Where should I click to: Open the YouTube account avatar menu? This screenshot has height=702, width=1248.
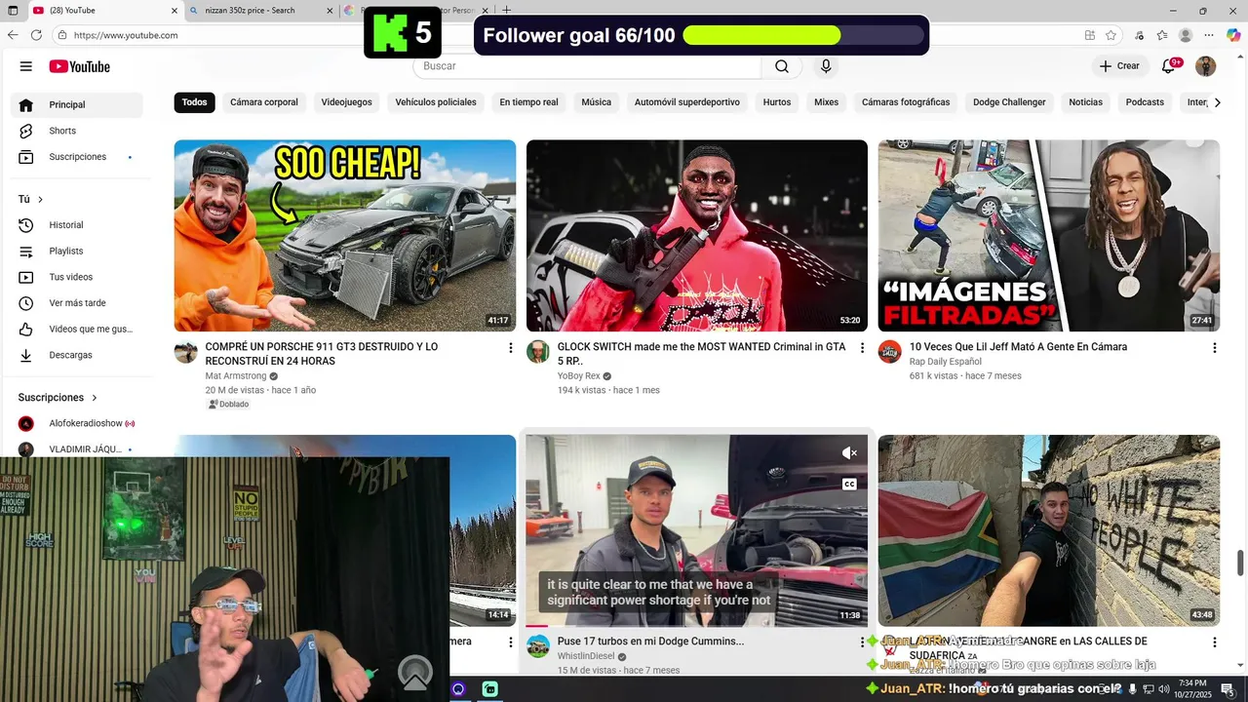click(1206, 66)
